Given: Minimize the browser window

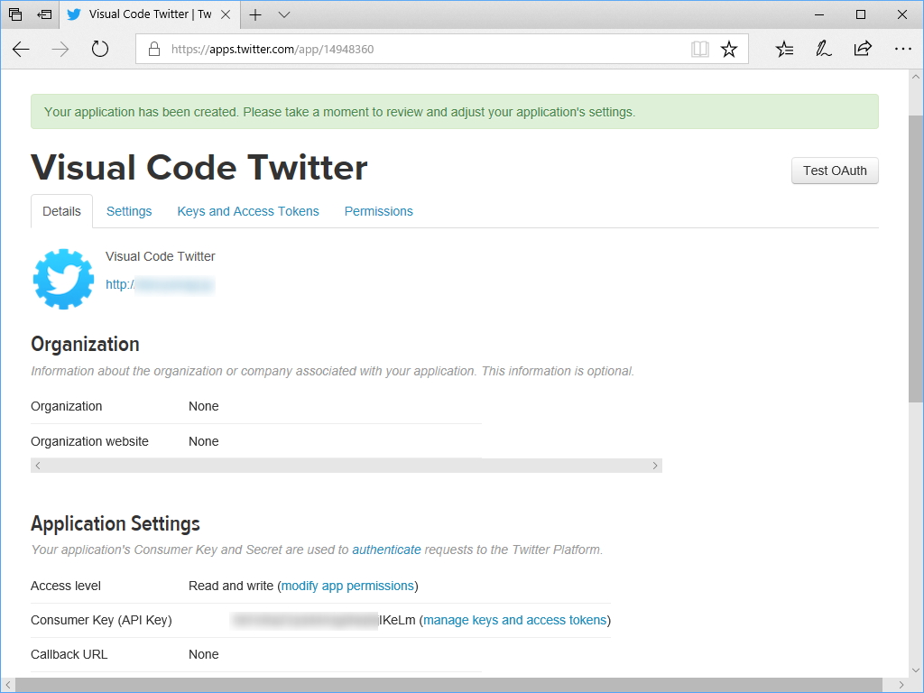Looking at the screenshot, I should pos(819,14).
